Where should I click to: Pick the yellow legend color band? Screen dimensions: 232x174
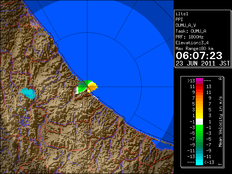pos(199,116)
